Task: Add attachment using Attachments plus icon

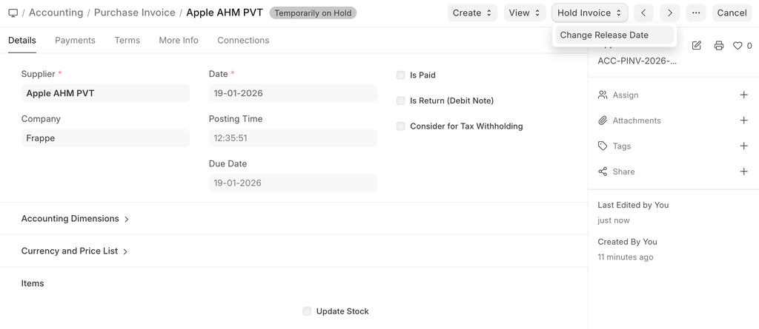Action: tap(743, 121)
